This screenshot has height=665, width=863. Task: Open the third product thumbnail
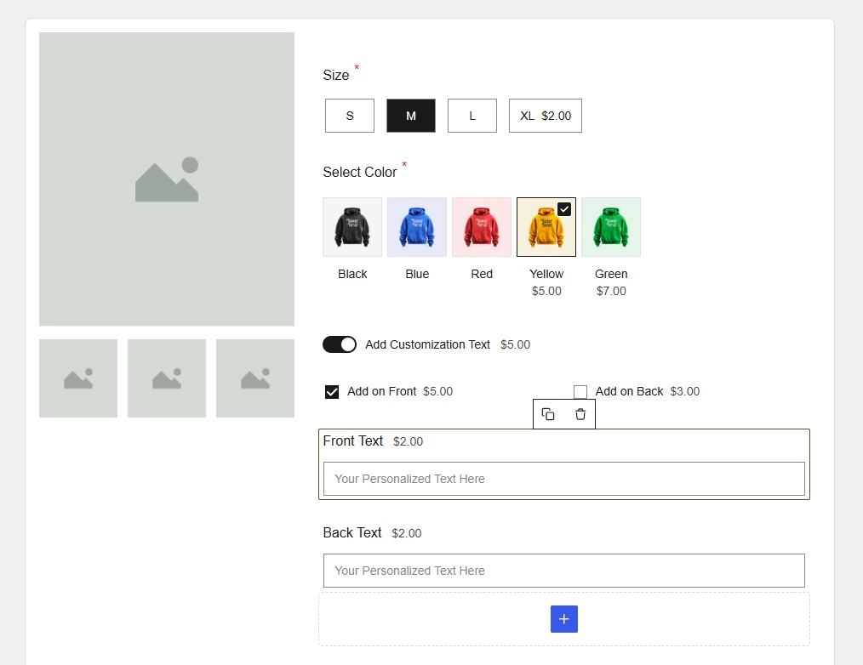click(x=255, y=378)
